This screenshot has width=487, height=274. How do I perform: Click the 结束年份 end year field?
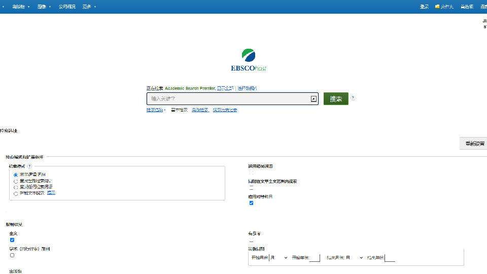[390, 258]
